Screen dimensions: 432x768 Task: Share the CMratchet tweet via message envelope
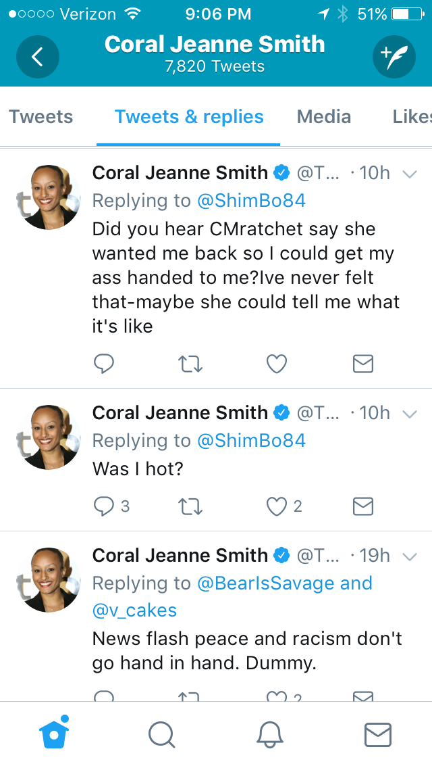coord(363,364)
